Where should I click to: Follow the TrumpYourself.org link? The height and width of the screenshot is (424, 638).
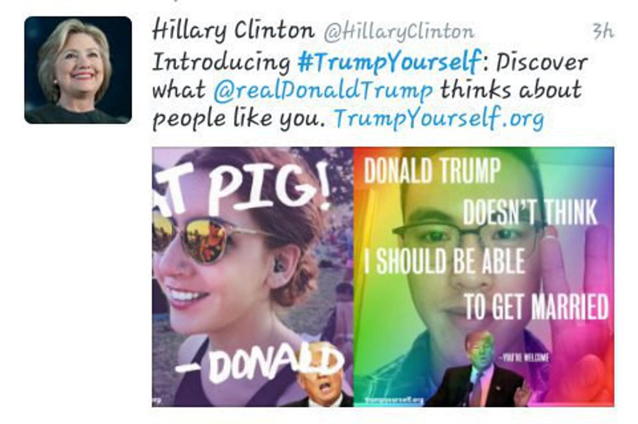(439, 119)
